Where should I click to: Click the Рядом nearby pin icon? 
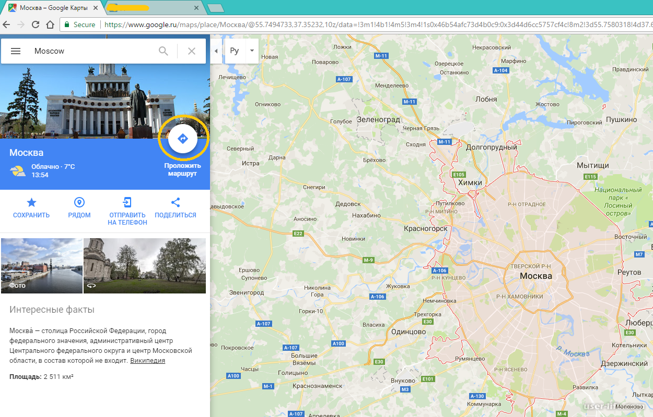click(x=79, y=202)
